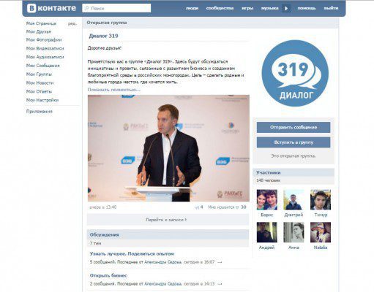Click the Поиск search input field

pos(116,8)
